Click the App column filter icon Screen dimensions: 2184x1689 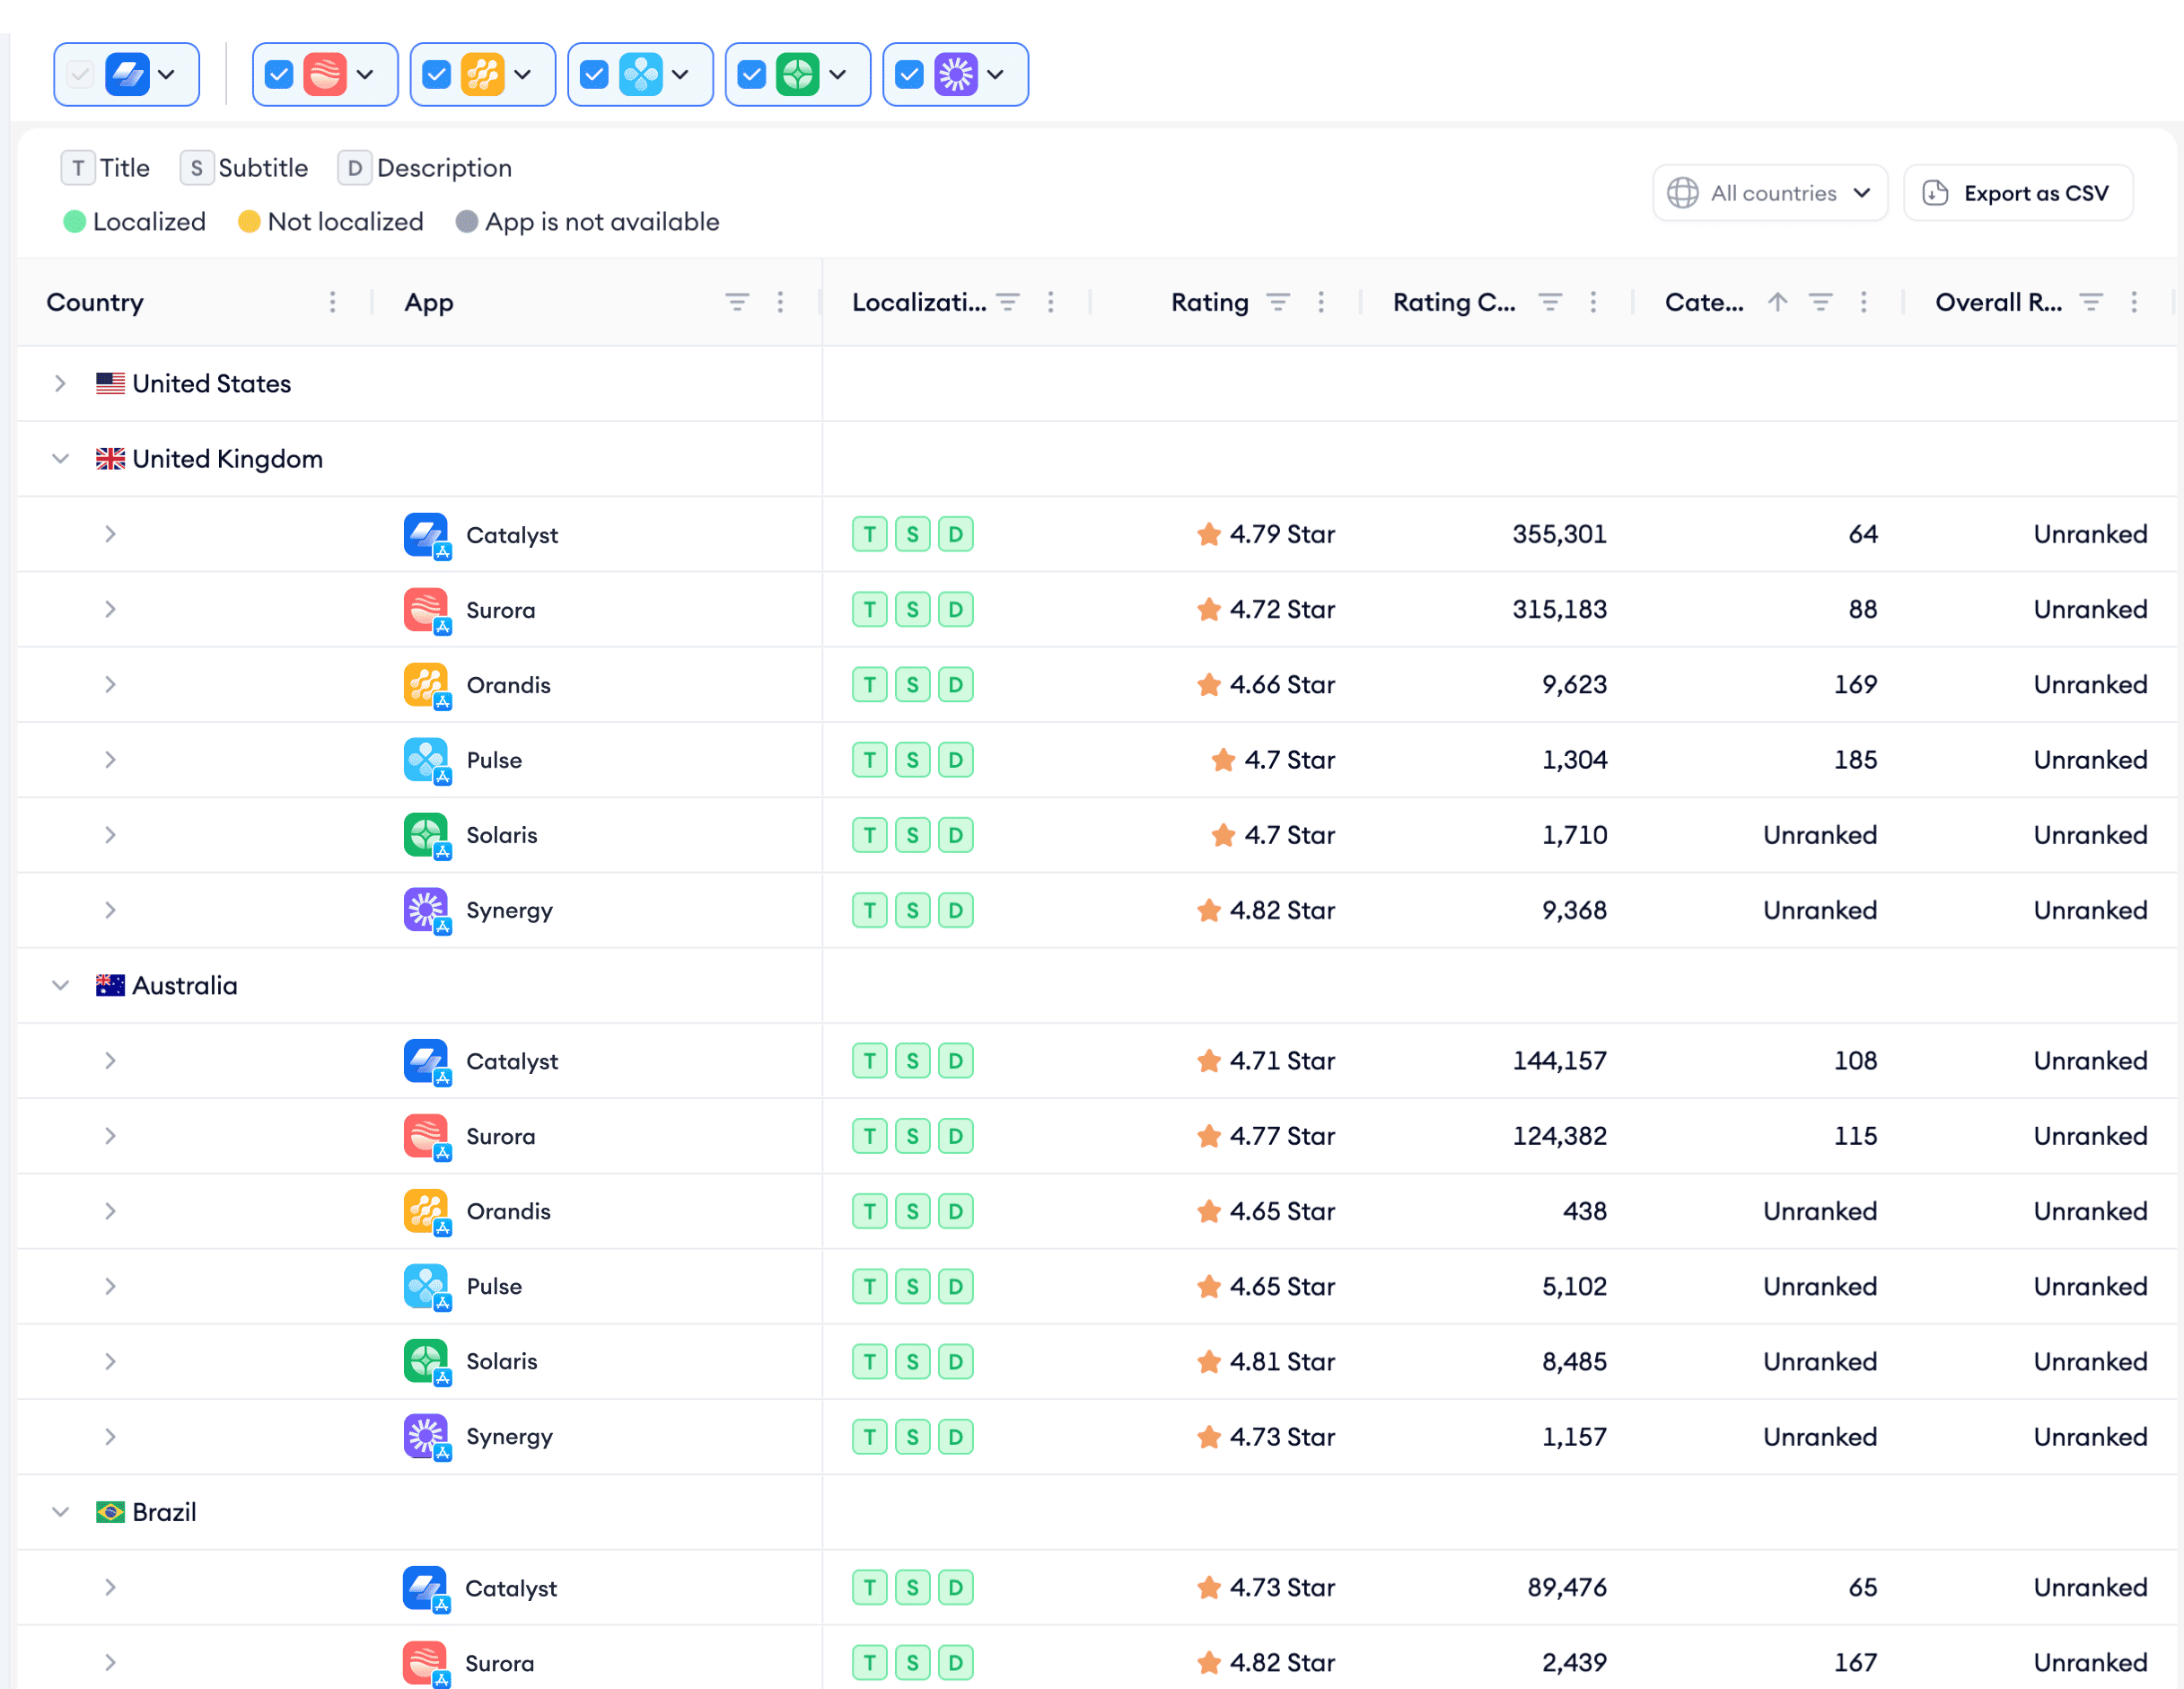[x=737, y=303]
